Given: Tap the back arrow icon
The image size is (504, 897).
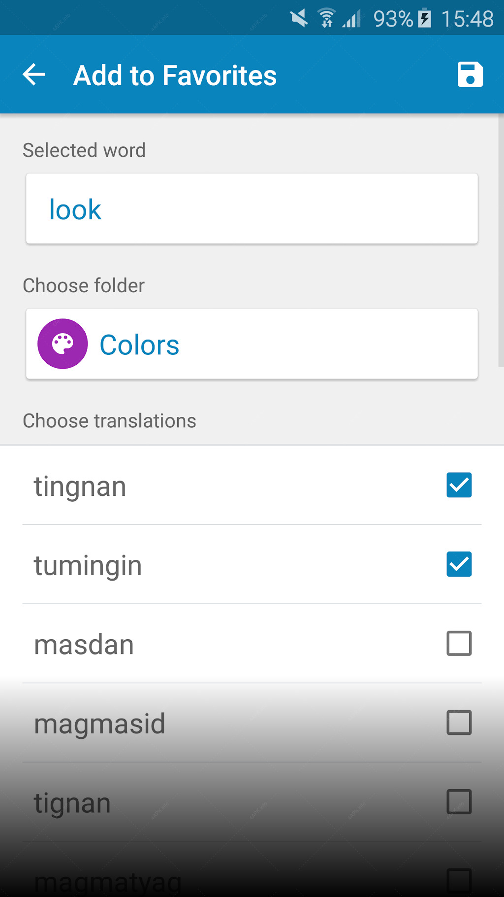Looking at the screenshot, I should [x=34, y=75].
